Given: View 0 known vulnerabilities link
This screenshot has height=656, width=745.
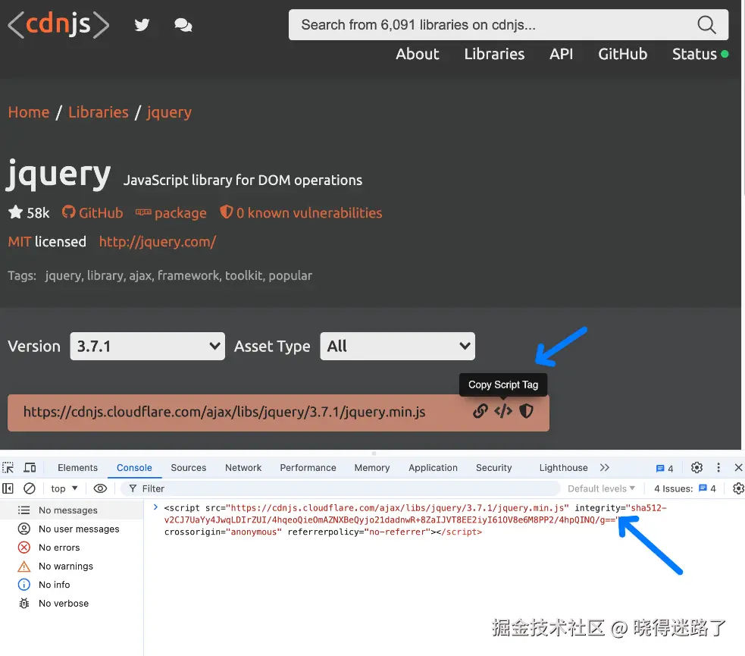Looking at the screenshot, I should pyautogui.click(x=301, y=212).
